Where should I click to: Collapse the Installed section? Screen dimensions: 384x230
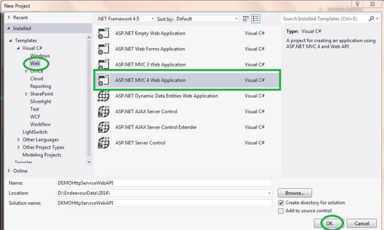pyautogui.click(x=9, y=28)
